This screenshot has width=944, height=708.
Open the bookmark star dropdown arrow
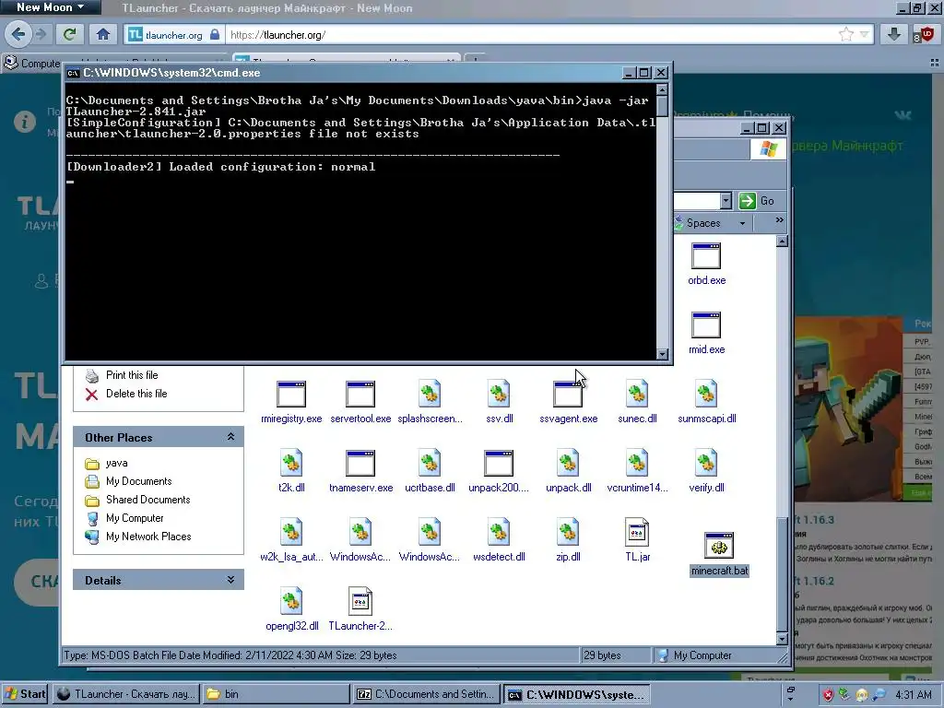(865, 34)
